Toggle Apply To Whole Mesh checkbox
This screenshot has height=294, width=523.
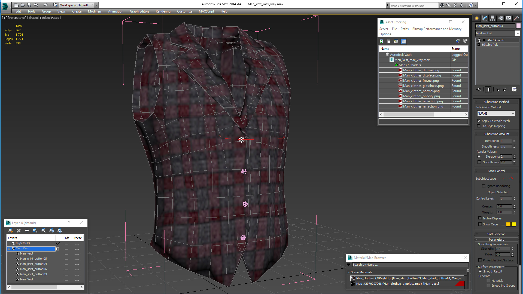(479, 121)
